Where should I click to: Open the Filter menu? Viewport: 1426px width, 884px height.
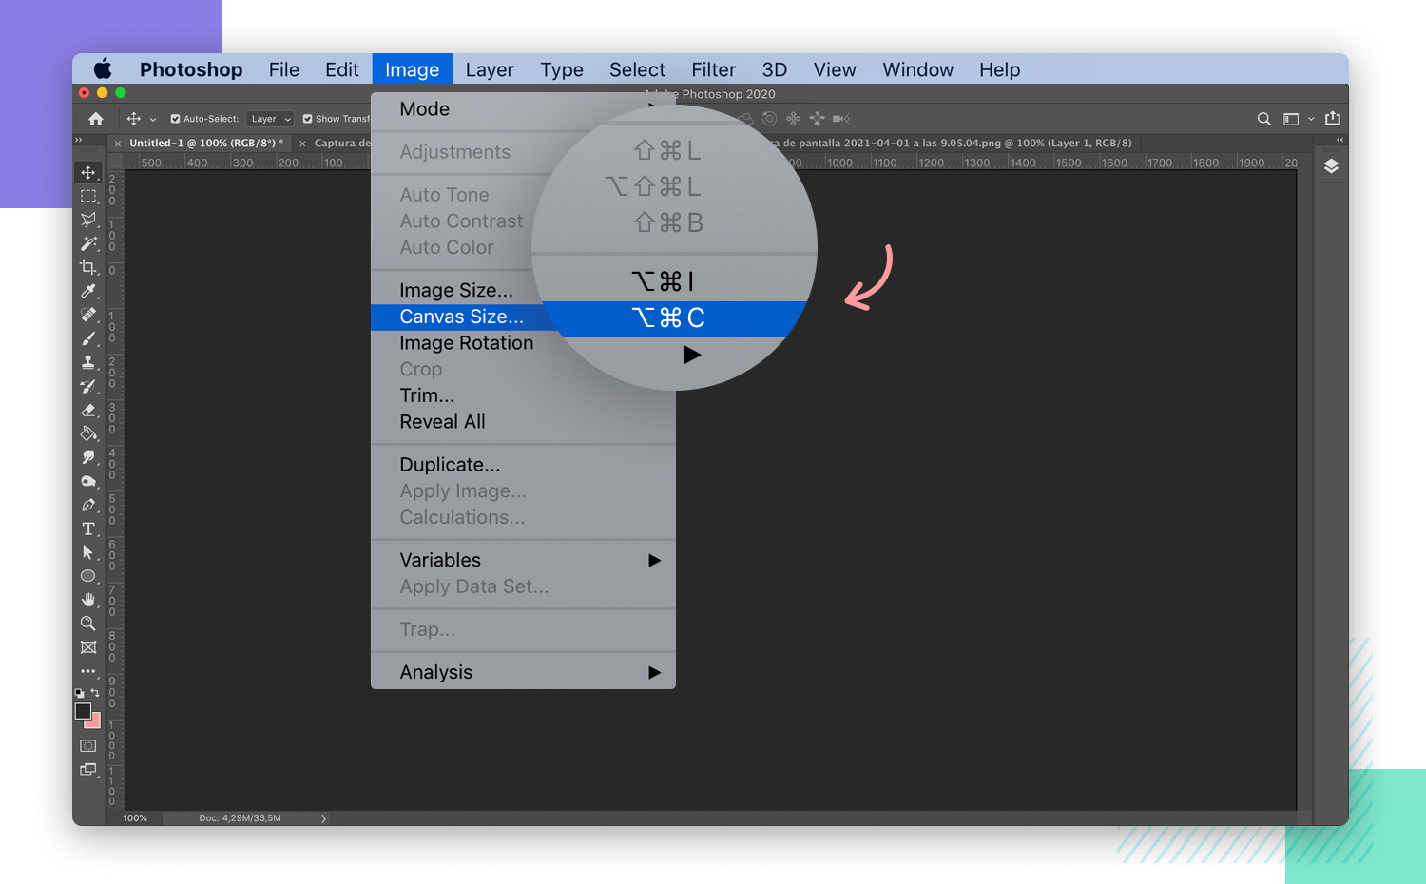coord(714,69)
